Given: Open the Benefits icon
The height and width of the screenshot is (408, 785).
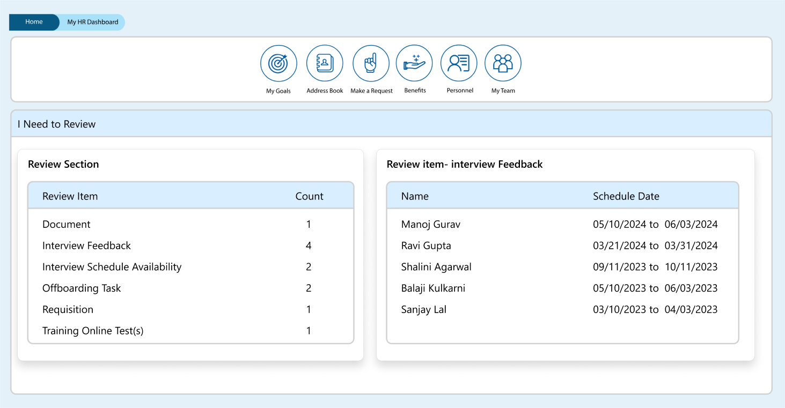Looking at the screenshot, I should coord(414,63).
